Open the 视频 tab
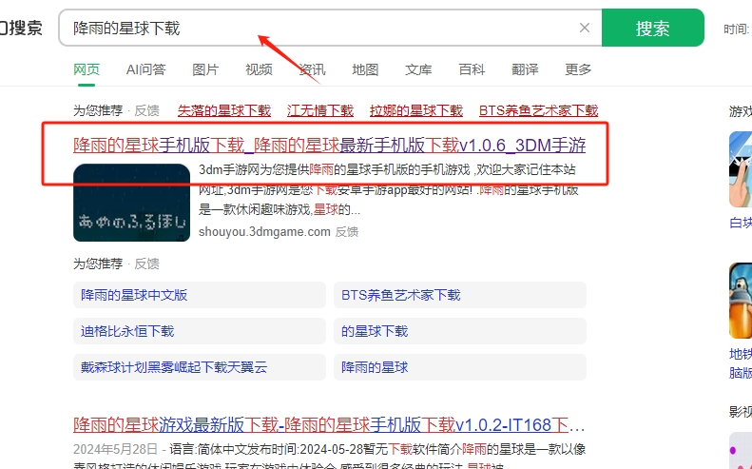Screen dimensions: 752x469 tap(259, 69)
